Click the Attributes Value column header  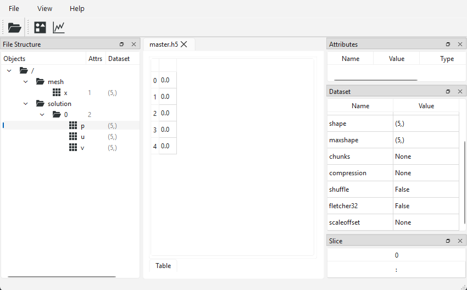tap(397, 59)
